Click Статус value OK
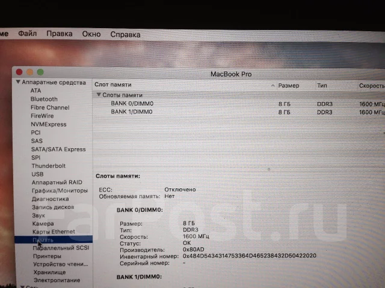385x288 pixels. (186, 243)
